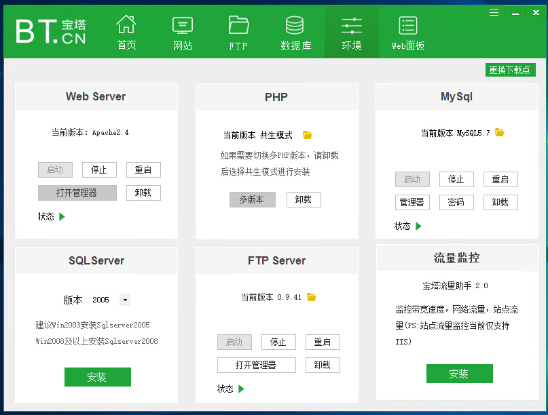Viewport: 548px width, 415px height.
Task: Click FTP Server 启动 button
Action: (x=234, y=342)
